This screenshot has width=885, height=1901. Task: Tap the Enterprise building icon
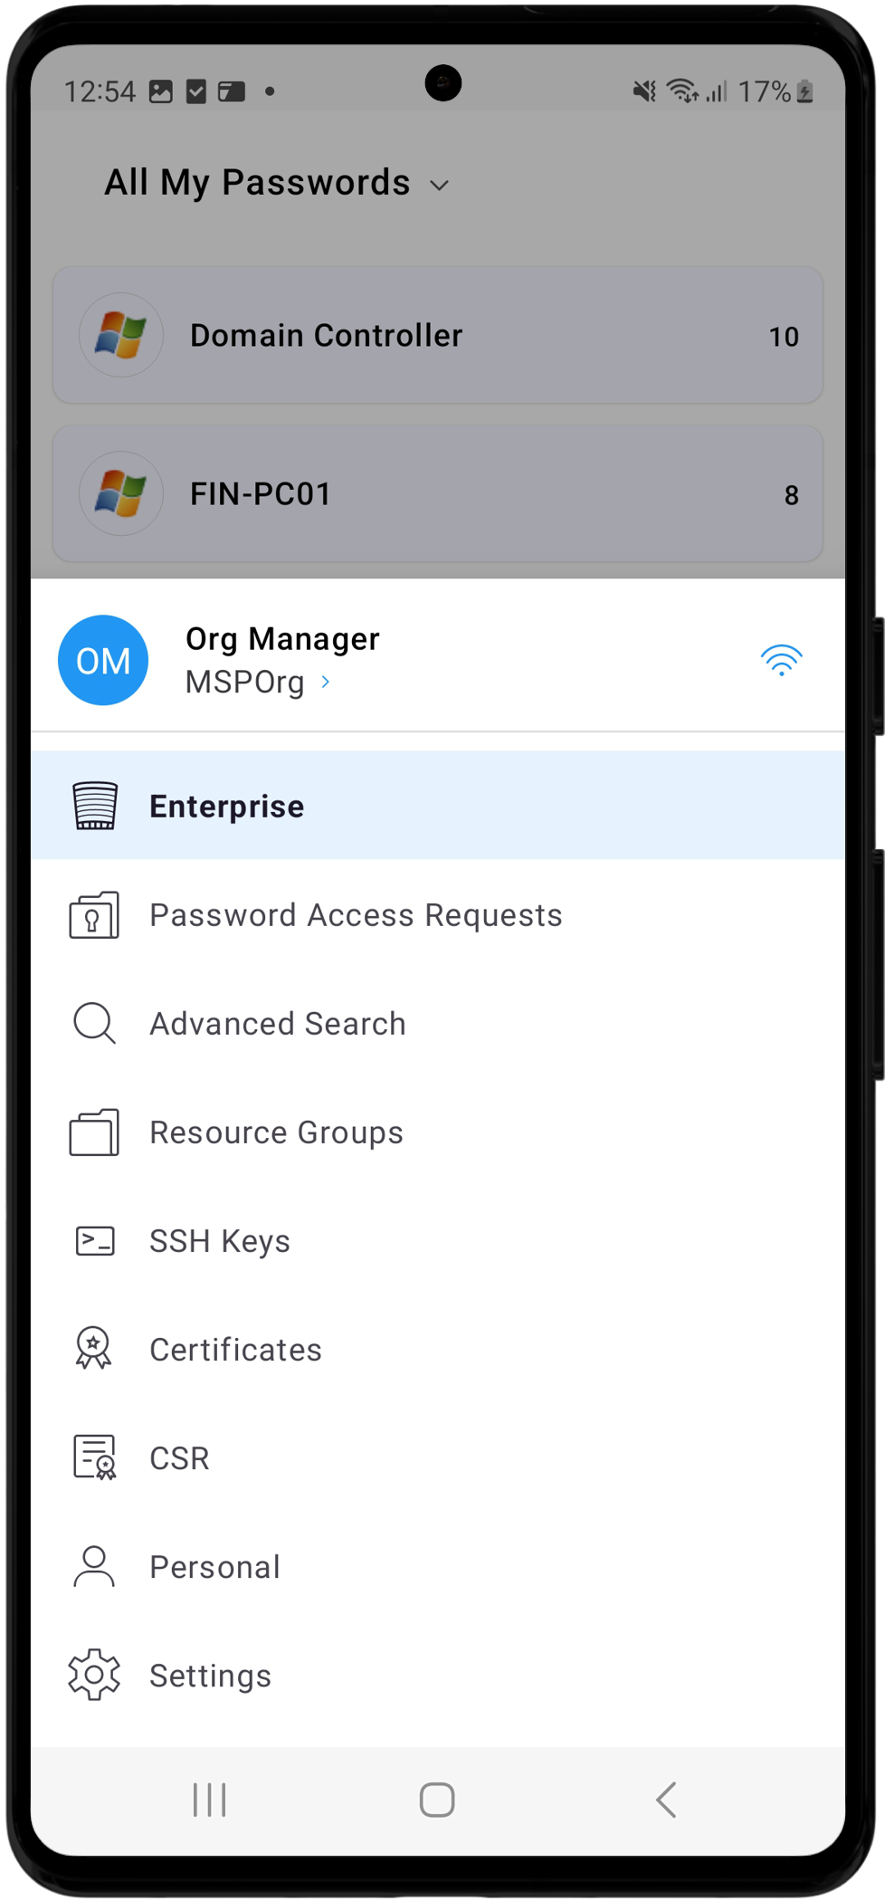94,806
